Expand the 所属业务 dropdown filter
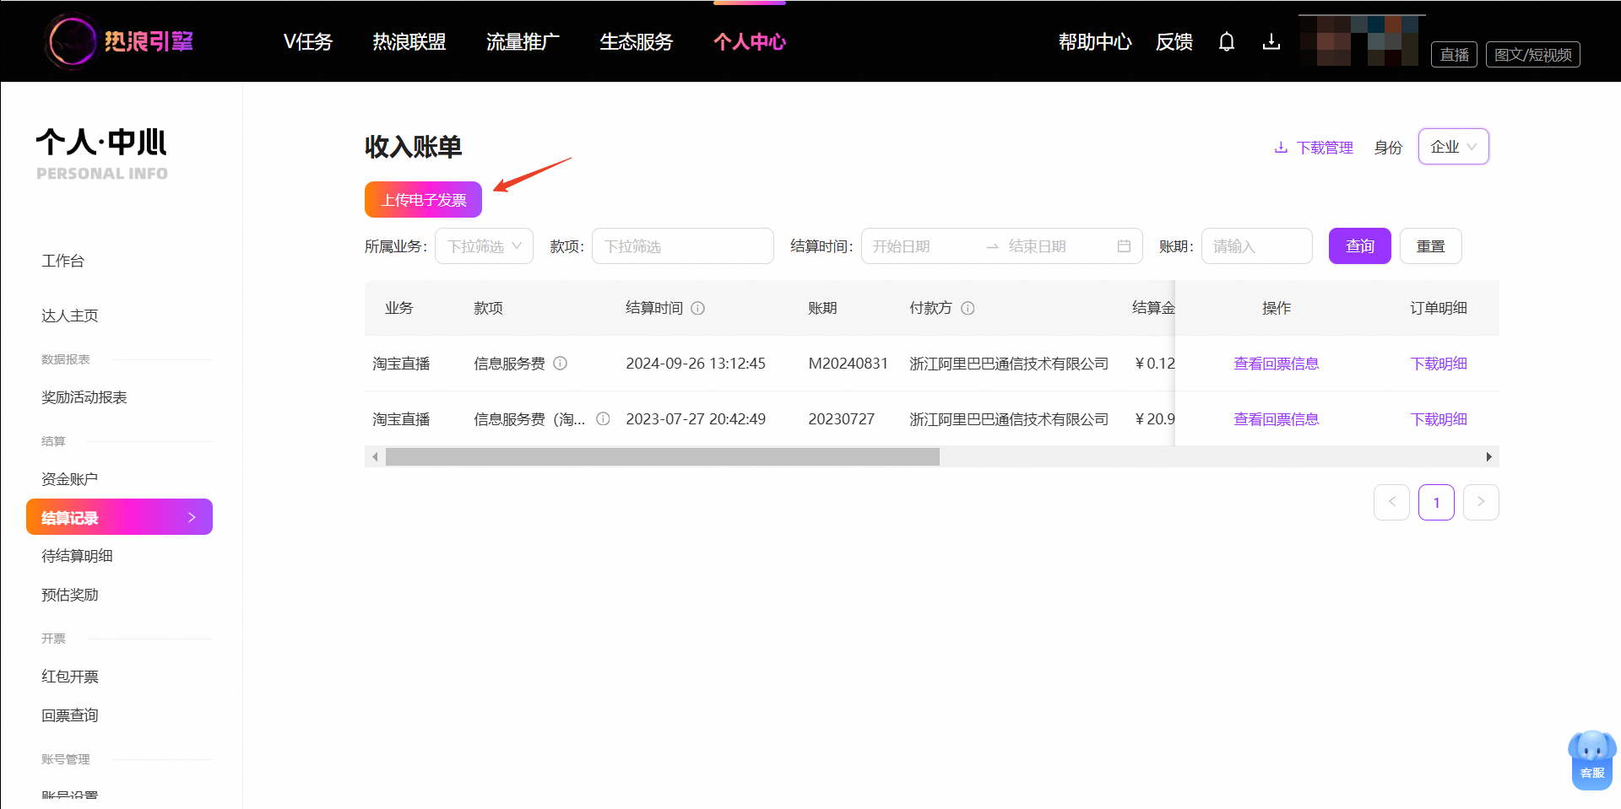 484,246
